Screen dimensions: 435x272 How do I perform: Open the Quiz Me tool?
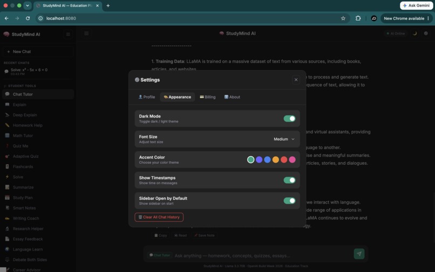click(x=38, y=146)
